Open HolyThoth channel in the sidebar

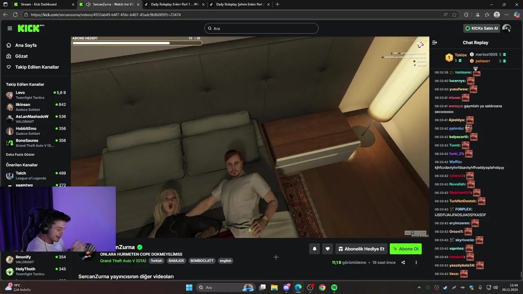(x=36, y=272)
